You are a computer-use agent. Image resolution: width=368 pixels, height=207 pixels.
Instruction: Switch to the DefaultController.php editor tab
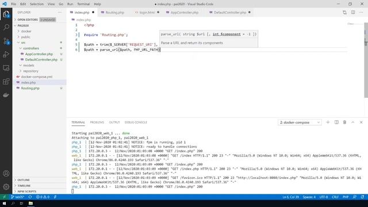point(230,13)
